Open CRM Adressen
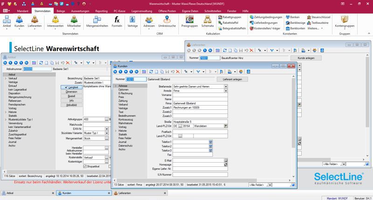This screenshot has width=373, height=200. 149,21
